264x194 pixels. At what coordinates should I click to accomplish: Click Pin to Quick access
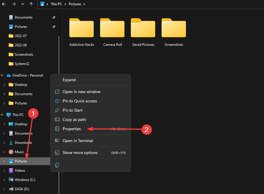coord(79,101)
